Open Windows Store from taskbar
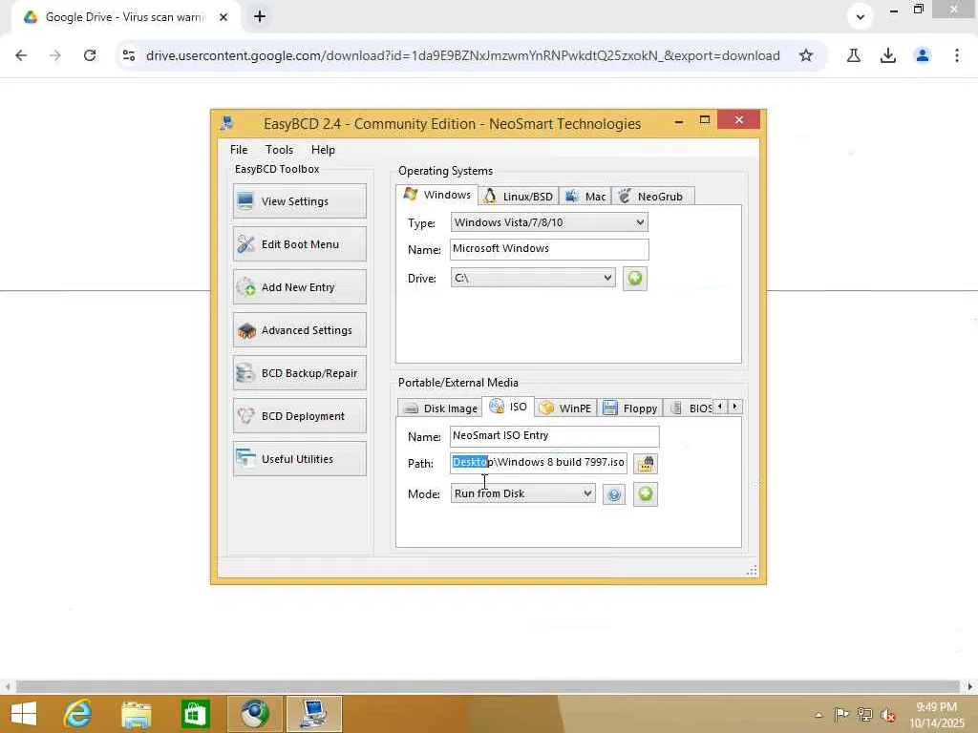Image resolution: width=978 pixels, height=733 pixels. click(195, 714)
